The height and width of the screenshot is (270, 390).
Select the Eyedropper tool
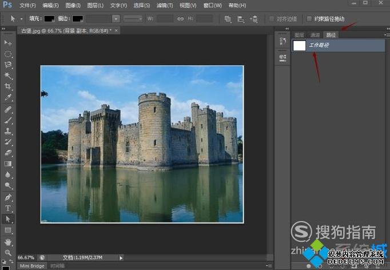(8, 98)
